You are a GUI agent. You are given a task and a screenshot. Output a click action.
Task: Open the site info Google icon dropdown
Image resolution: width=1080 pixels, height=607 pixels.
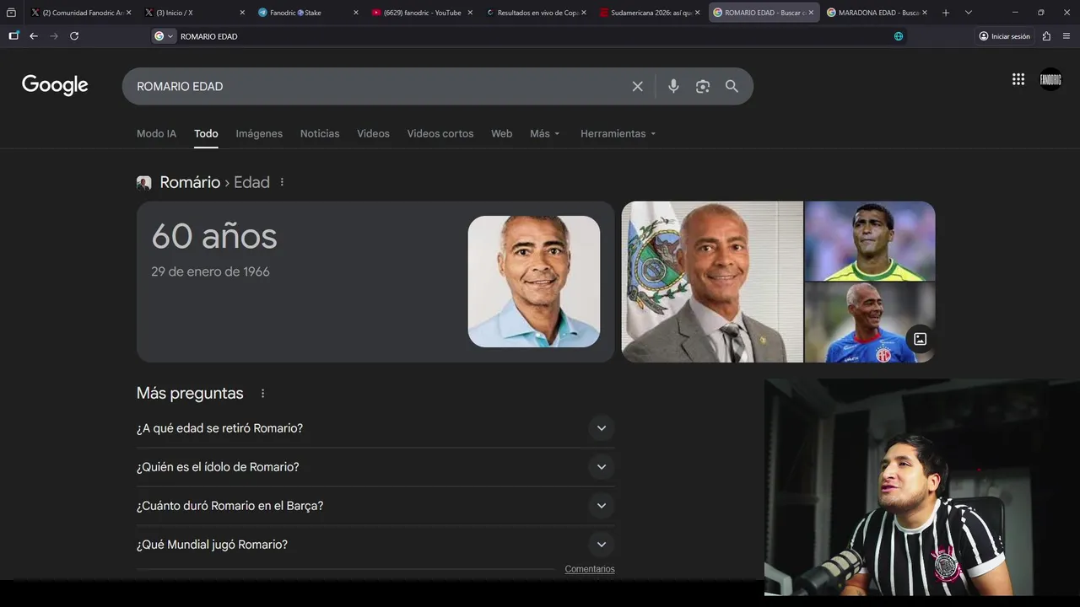[x=164, y=36]
